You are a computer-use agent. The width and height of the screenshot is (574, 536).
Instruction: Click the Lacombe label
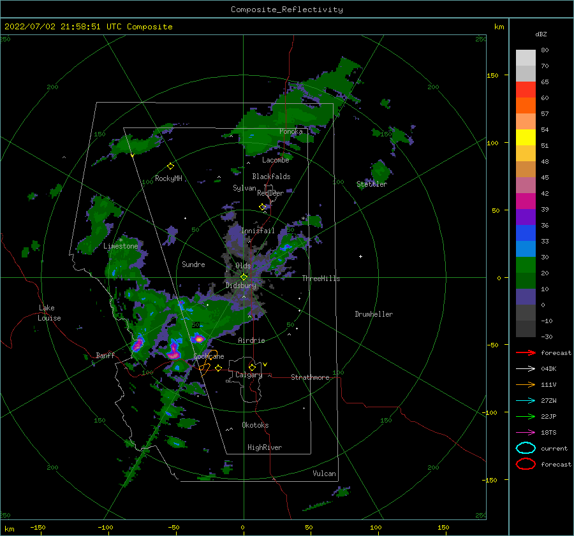point(276,160)
